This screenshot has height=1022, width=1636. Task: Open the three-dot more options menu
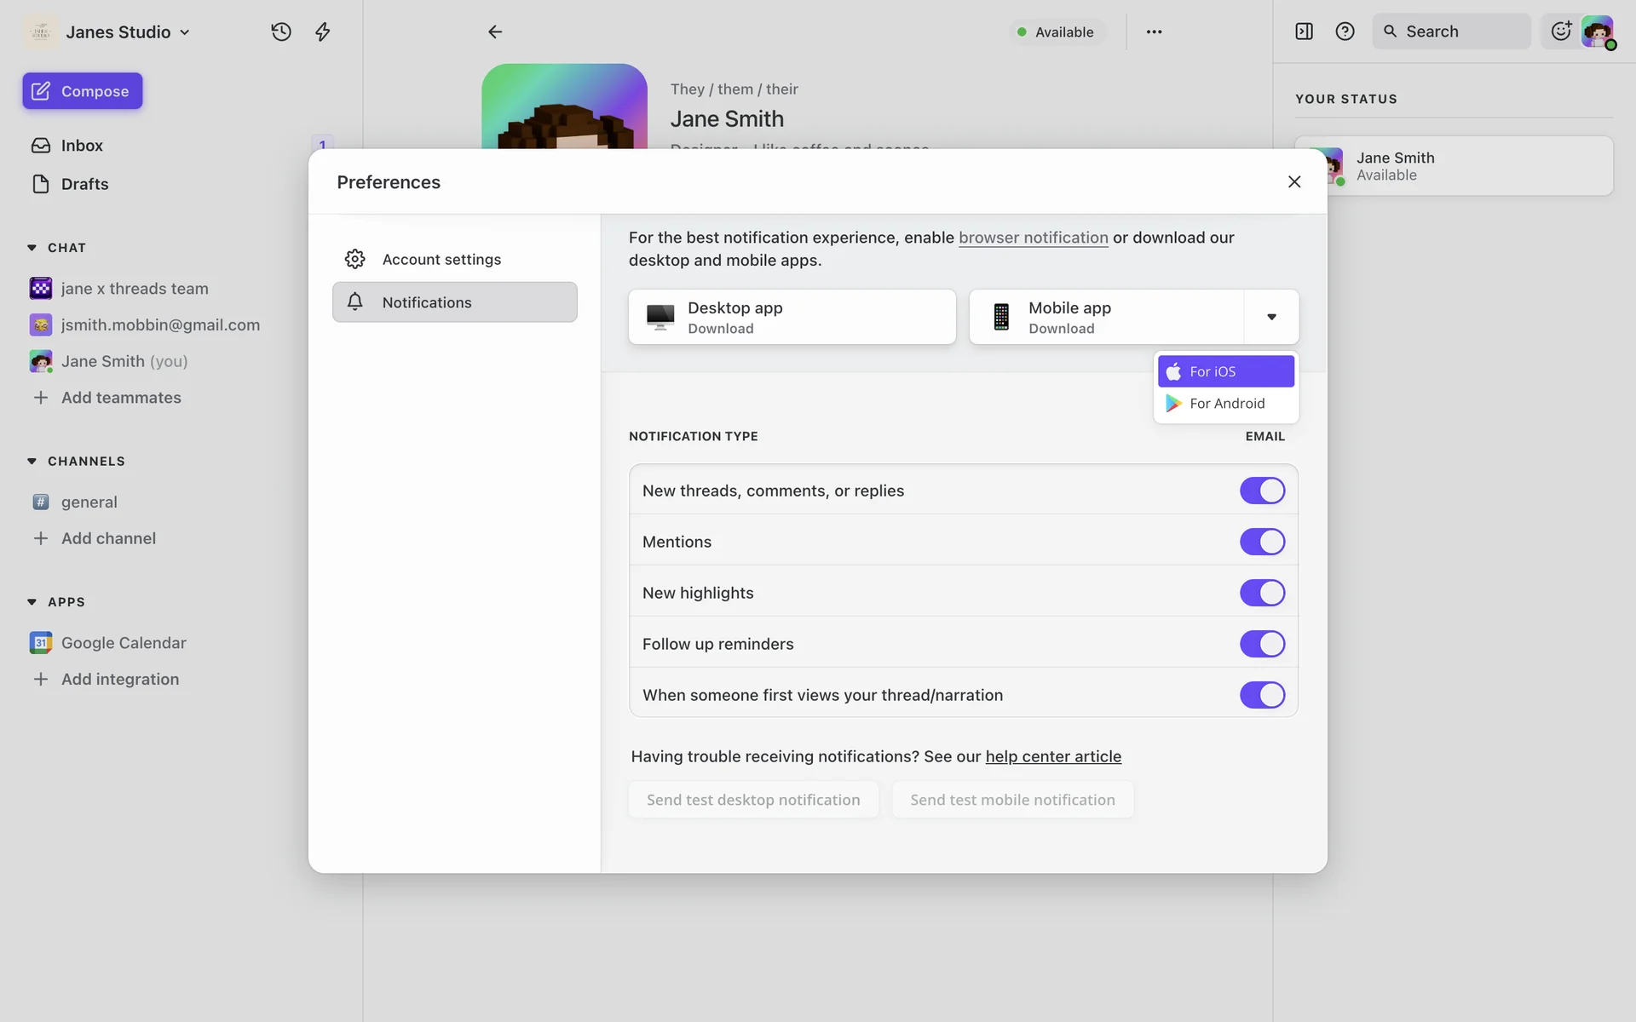point(1154,32)
